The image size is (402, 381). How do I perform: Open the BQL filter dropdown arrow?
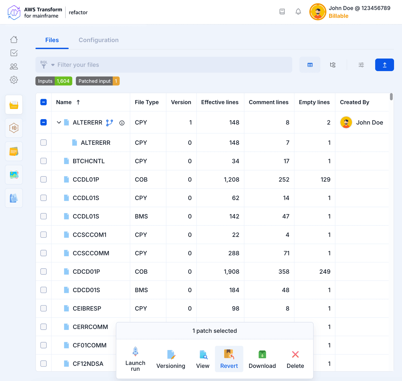pyautogui.click(x=53, y=65)
